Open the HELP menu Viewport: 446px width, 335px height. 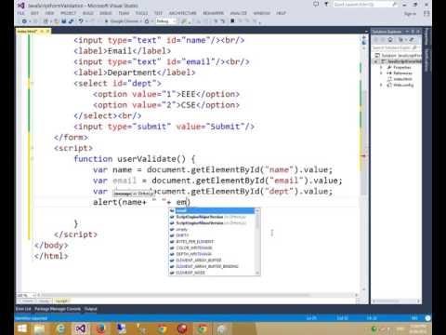281,13
